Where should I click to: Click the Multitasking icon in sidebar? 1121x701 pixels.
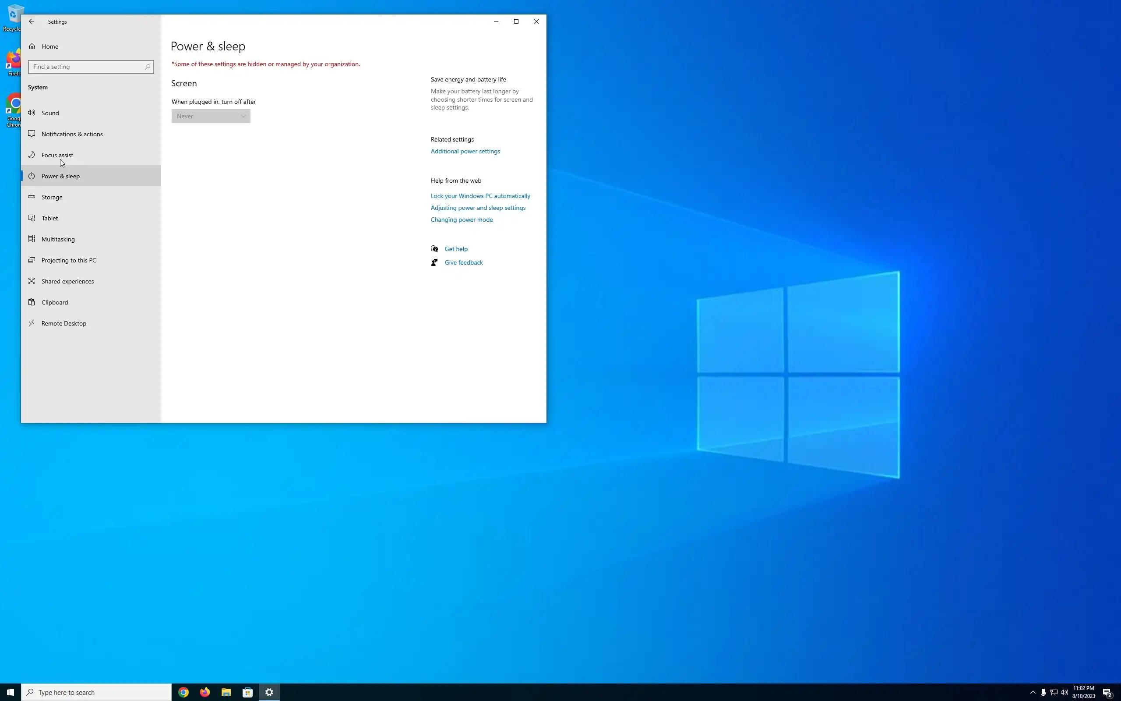(32, 239)
